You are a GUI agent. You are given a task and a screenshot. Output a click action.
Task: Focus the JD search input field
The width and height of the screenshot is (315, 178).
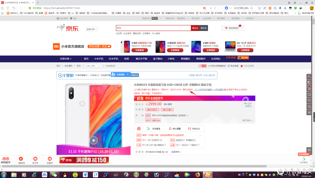153,28
